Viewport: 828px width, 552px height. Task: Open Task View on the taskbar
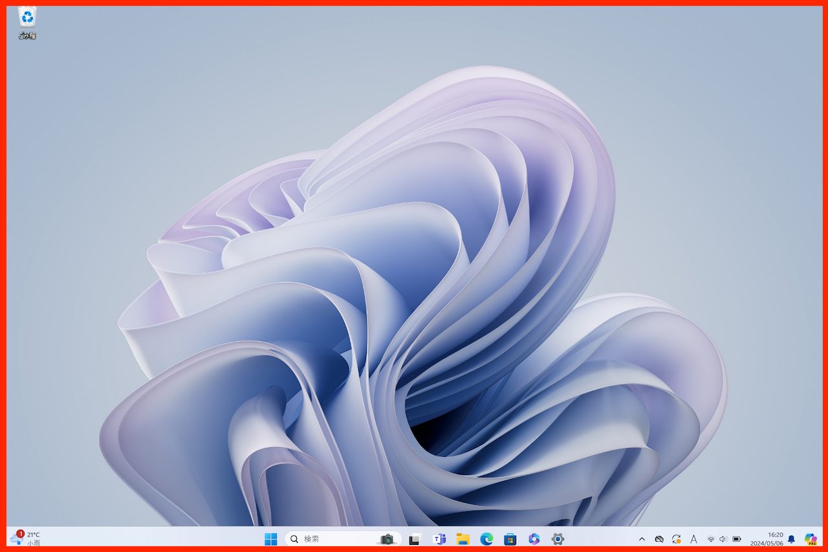(x=415, y=538)
